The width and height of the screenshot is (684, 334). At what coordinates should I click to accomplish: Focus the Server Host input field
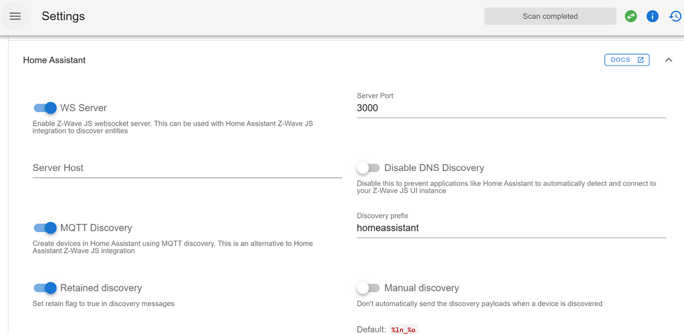coord(187,168)
